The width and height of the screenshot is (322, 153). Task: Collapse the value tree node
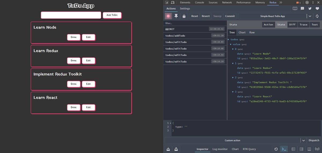[x=230, y=44]
